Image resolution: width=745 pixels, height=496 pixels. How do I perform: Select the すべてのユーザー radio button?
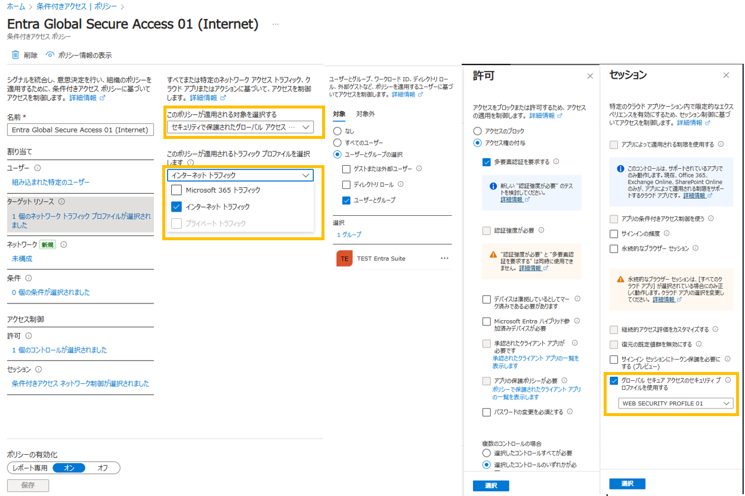(x=338, y=142)
